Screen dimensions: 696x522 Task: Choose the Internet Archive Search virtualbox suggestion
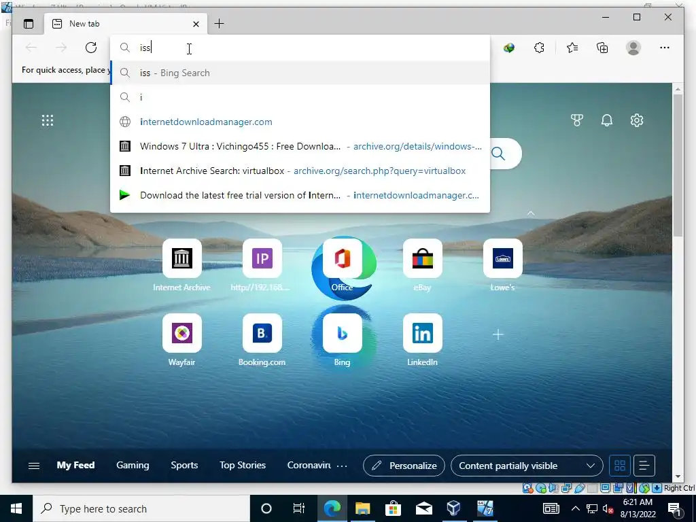[300, 171]
